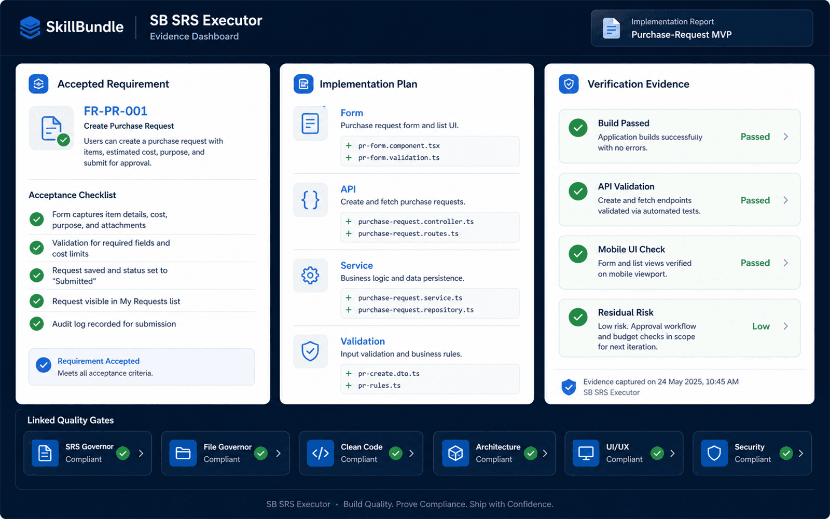Click the Passed status for Build Passed

(x=755, y=137)
